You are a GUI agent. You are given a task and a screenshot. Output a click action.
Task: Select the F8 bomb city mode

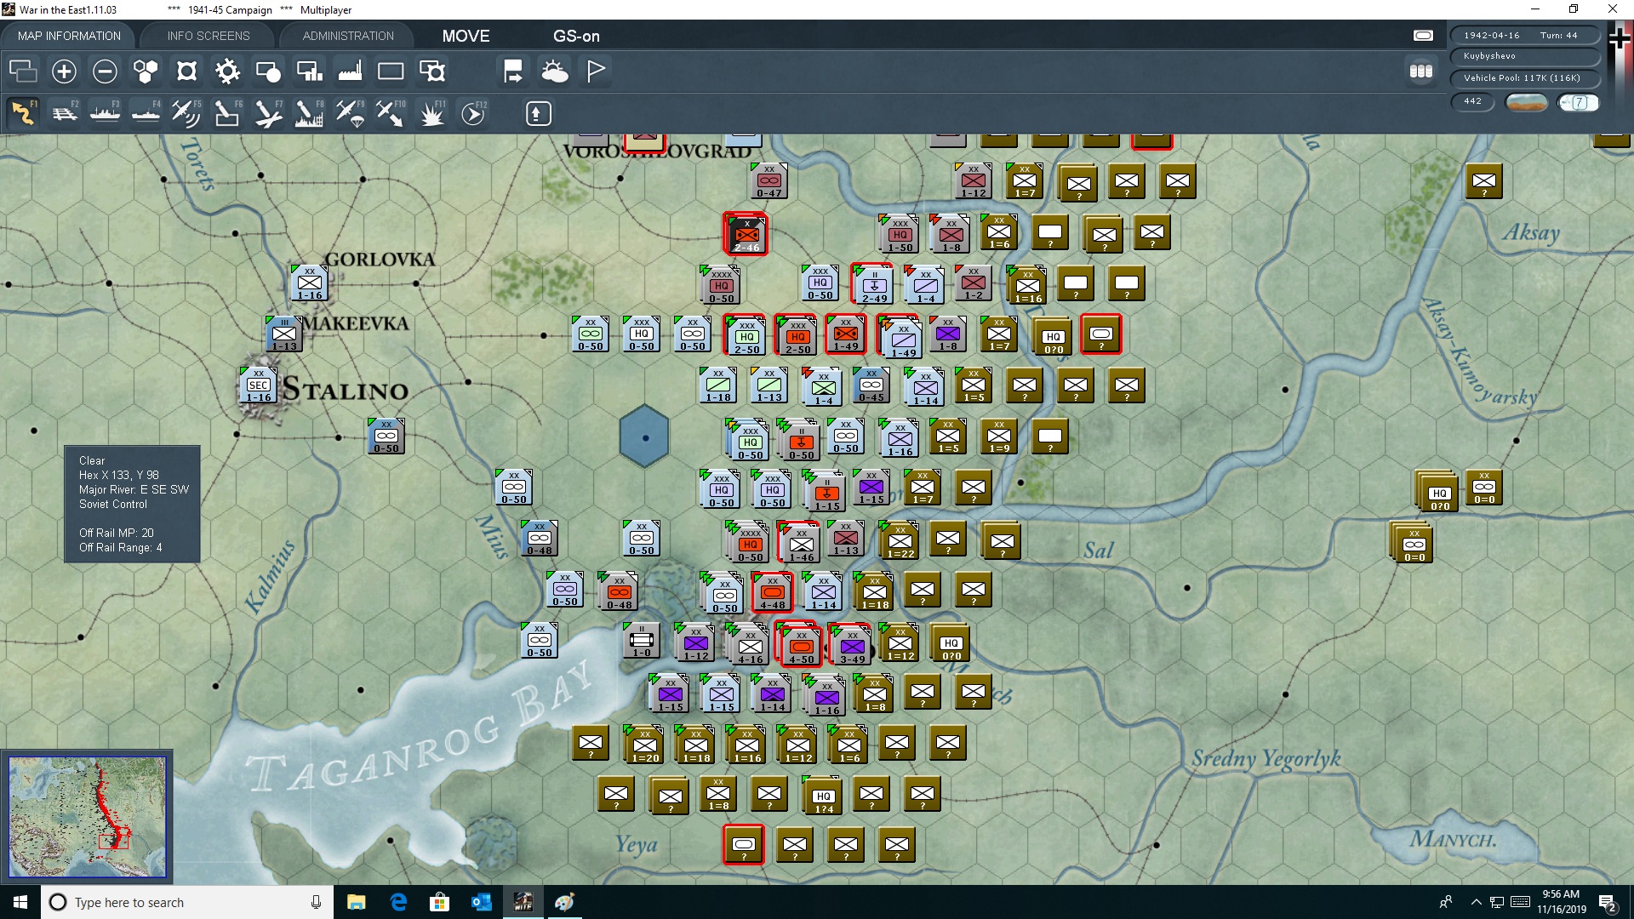click(309, 113)
